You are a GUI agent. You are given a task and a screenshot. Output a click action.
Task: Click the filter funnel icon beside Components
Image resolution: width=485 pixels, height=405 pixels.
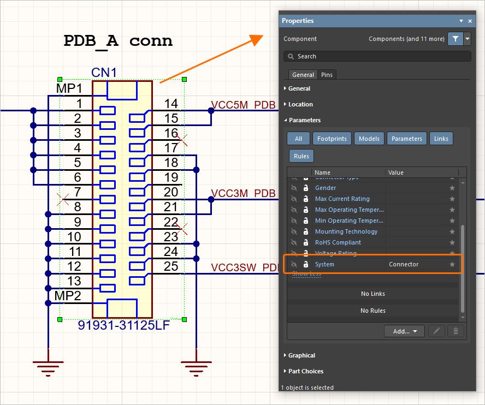tap(457, 39)
